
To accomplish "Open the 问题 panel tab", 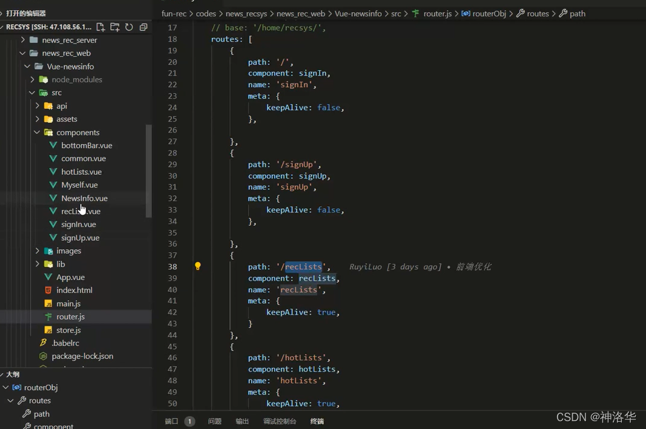I will [215, 421].
